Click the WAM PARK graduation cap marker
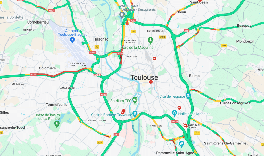This screenshot has height=156, width=264. (x=122, y=15)
